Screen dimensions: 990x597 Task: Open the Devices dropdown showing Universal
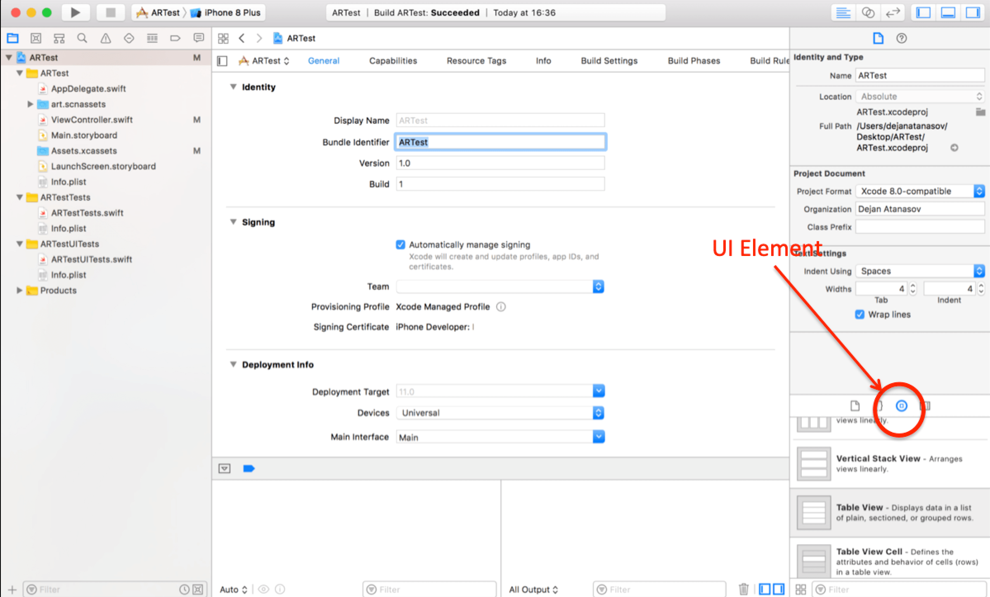click(598, 412)
